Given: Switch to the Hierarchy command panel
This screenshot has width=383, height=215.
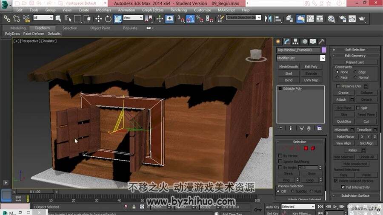Looking at the screenshot, I should (296, 42).
